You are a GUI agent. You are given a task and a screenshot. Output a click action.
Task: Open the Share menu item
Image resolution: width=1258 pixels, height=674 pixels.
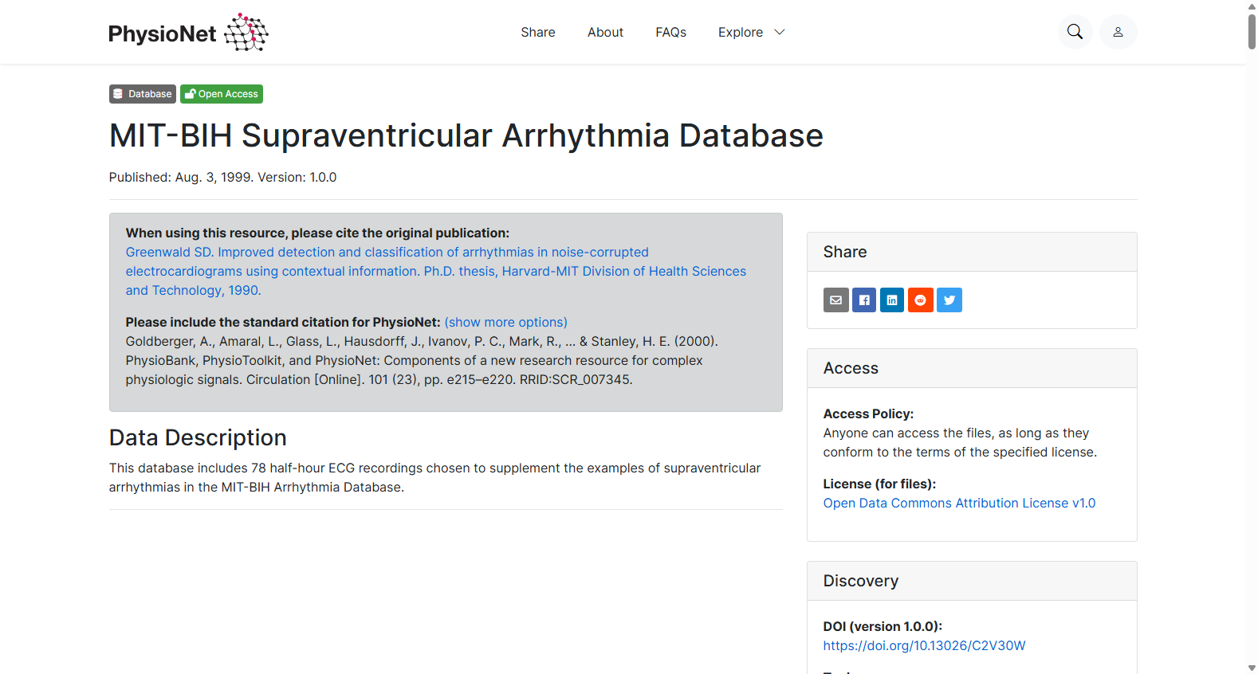tap(538, 33)
